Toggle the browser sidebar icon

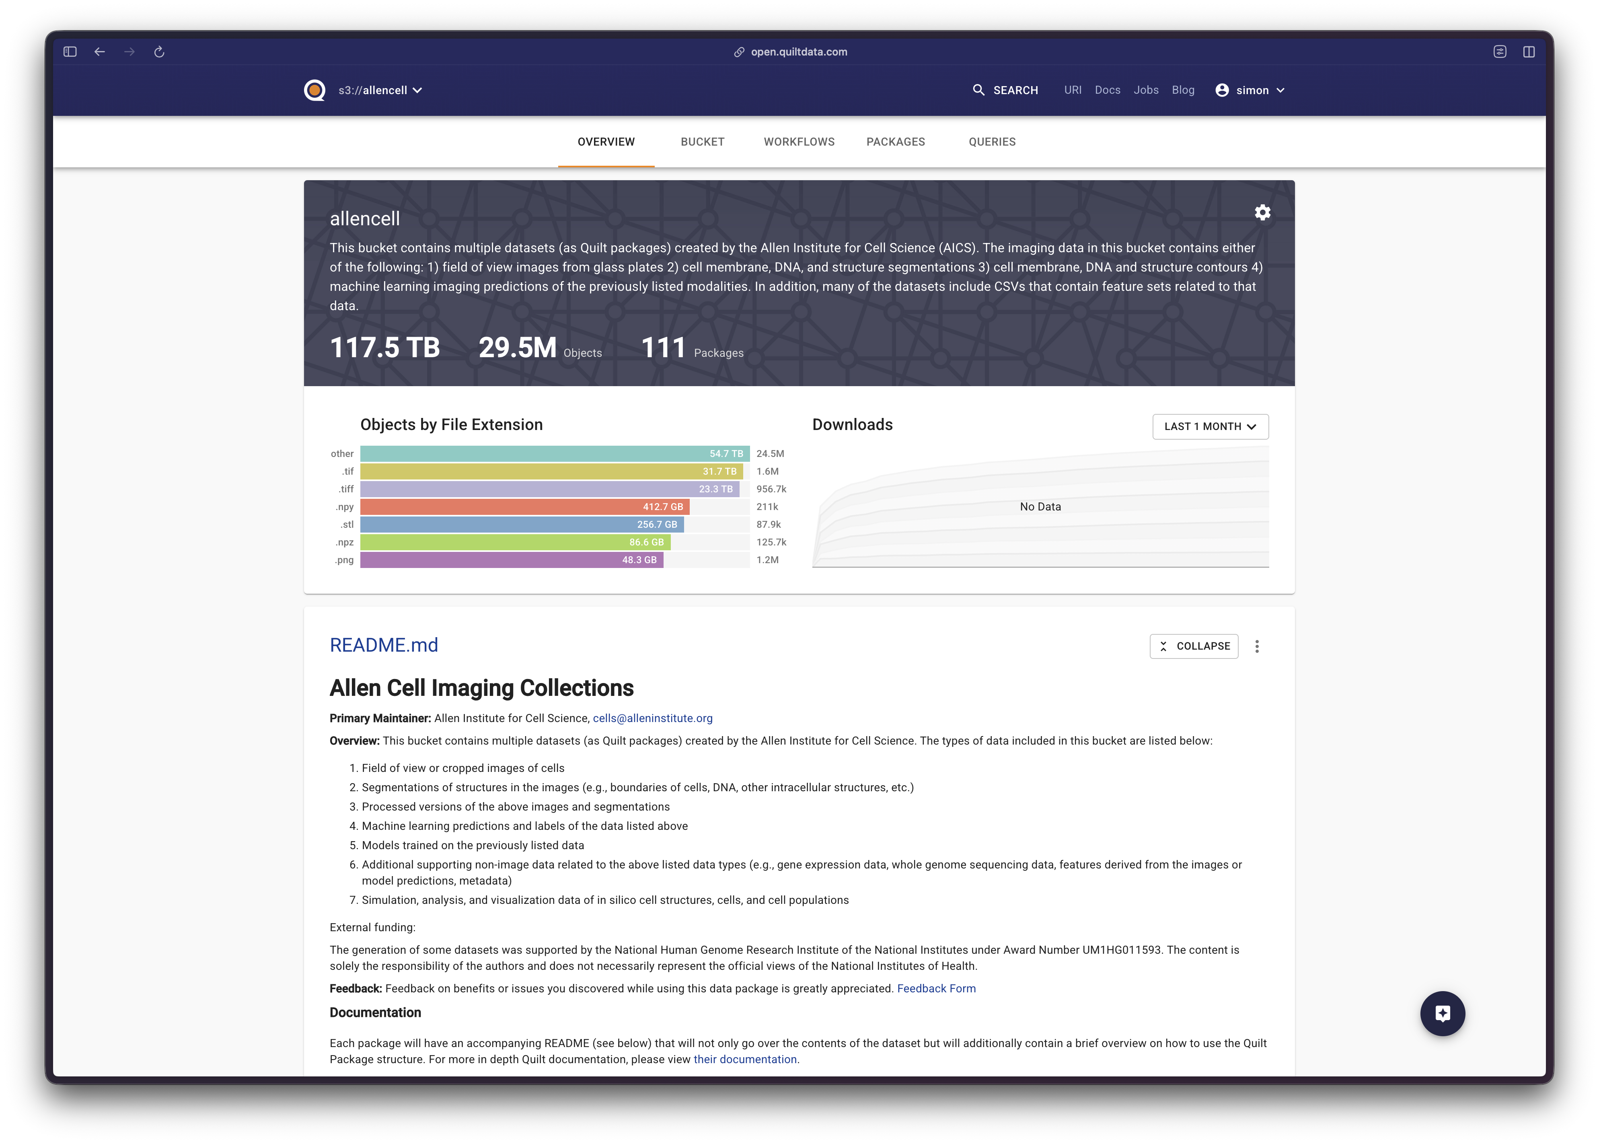pos(70,51)
